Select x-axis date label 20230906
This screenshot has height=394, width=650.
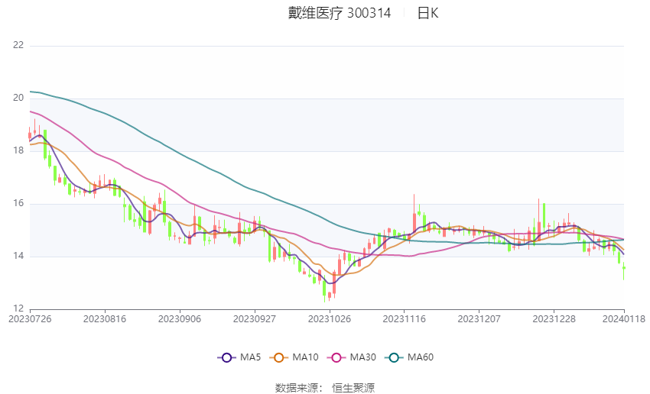(180, 319)
